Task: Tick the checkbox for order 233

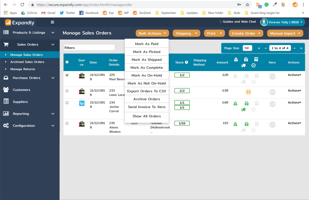Action: 67,91
